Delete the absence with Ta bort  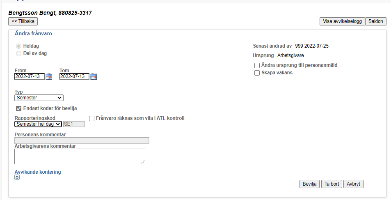point(332,184)
